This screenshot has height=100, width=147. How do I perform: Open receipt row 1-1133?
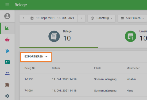tap(83, 79)
